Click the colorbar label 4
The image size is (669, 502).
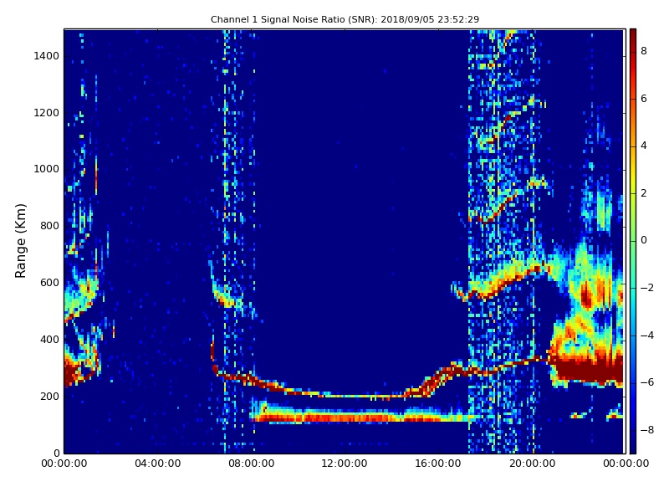[644, 146]
